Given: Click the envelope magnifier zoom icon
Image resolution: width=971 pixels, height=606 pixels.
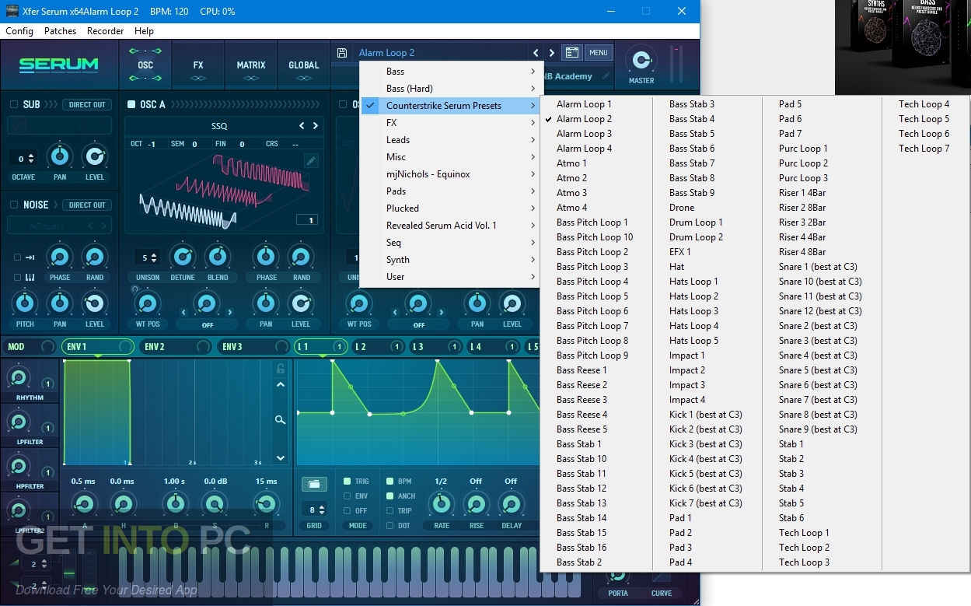Looking at the screenshot, I should click(x=281, y=420).
